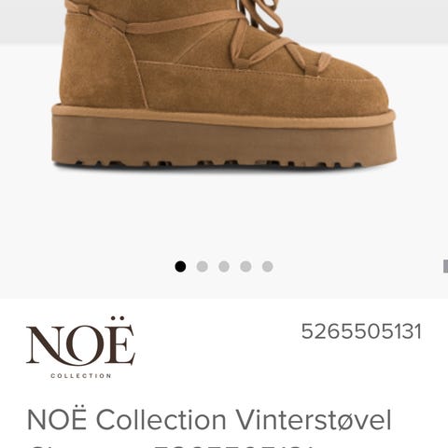This screenshot has height=448, width=448.
Task: Open the NOË Collection Vinterstøvel title
Action: 209,420
